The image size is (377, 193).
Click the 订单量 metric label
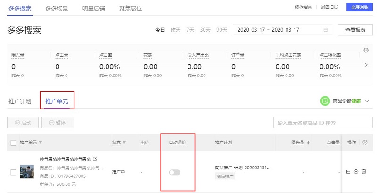238,55
